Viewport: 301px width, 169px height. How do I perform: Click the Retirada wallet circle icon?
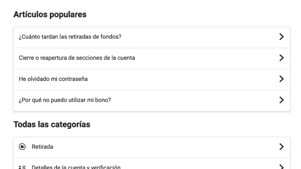[x=22, y=147]
